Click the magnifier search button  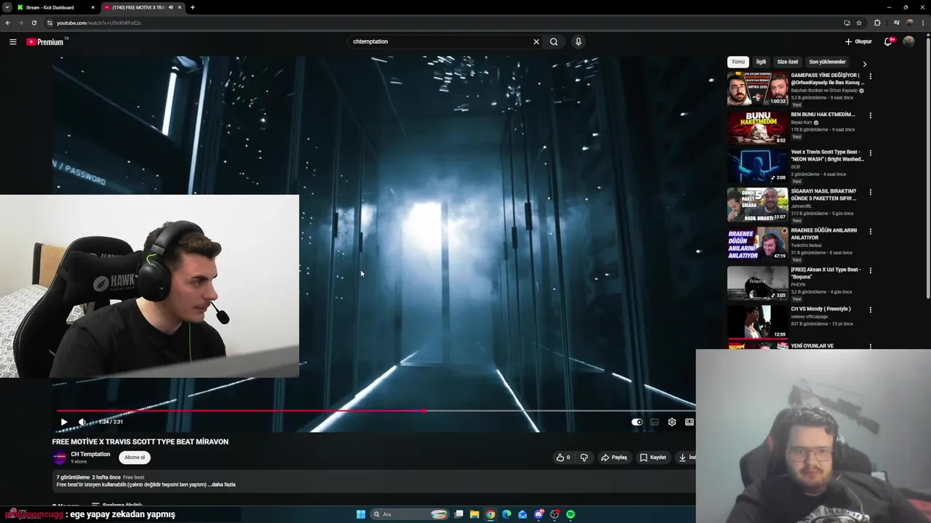click(554, 41)
